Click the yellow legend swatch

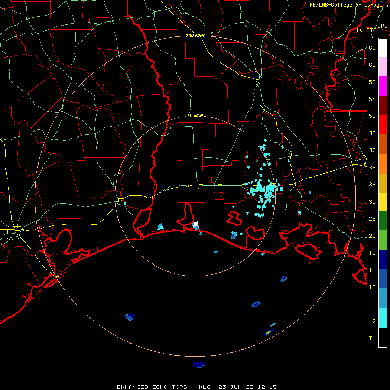tap(383, 202)
